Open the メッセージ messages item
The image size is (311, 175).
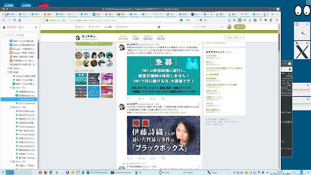(122, 27)
